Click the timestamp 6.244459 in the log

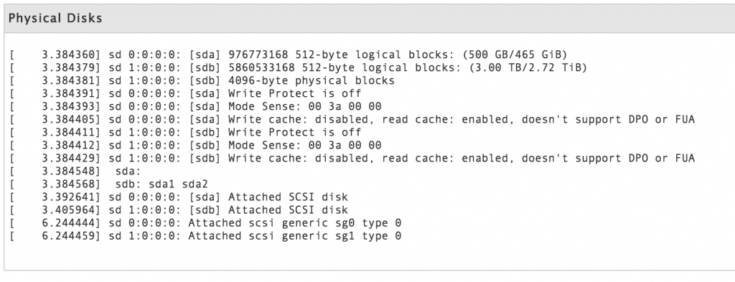pyautogui.click(x=69, y=236)
